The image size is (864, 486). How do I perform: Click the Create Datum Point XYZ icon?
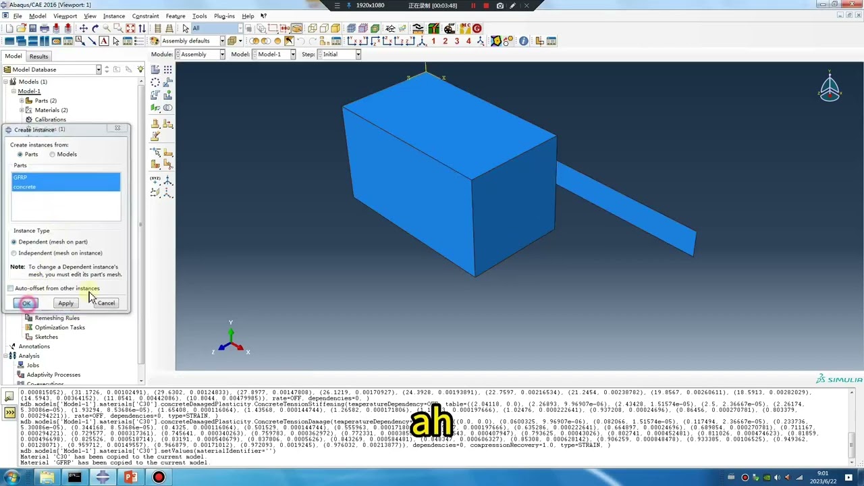[156, 180]
